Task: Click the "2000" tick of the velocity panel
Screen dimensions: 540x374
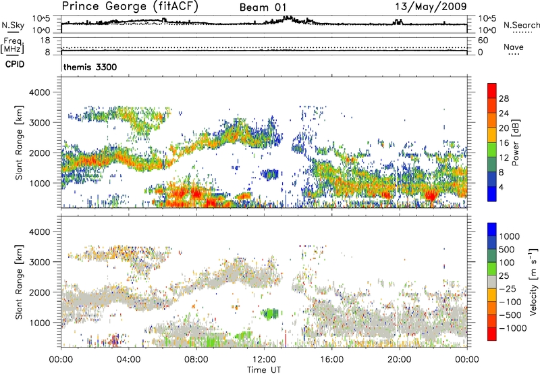Action: 40,292
